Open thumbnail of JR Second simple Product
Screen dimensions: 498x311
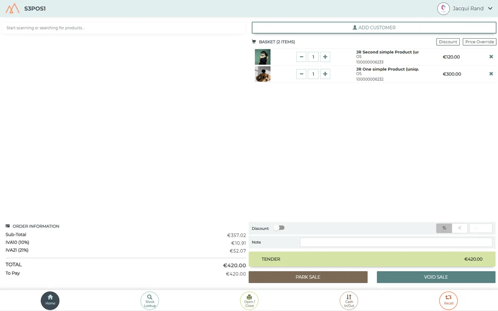coord(263,57)
